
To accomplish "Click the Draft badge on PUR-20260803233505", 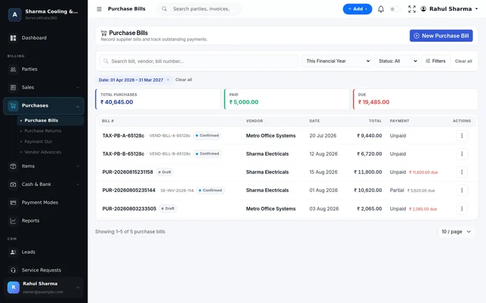I will (168, 208).
